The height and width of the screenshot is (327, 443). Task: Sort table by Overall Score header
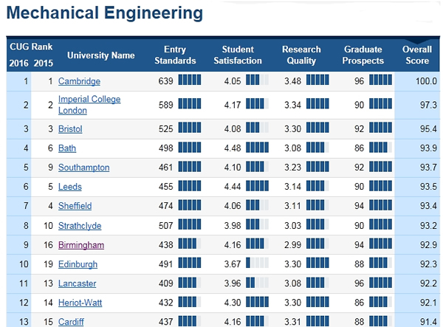tap(416, 55)
